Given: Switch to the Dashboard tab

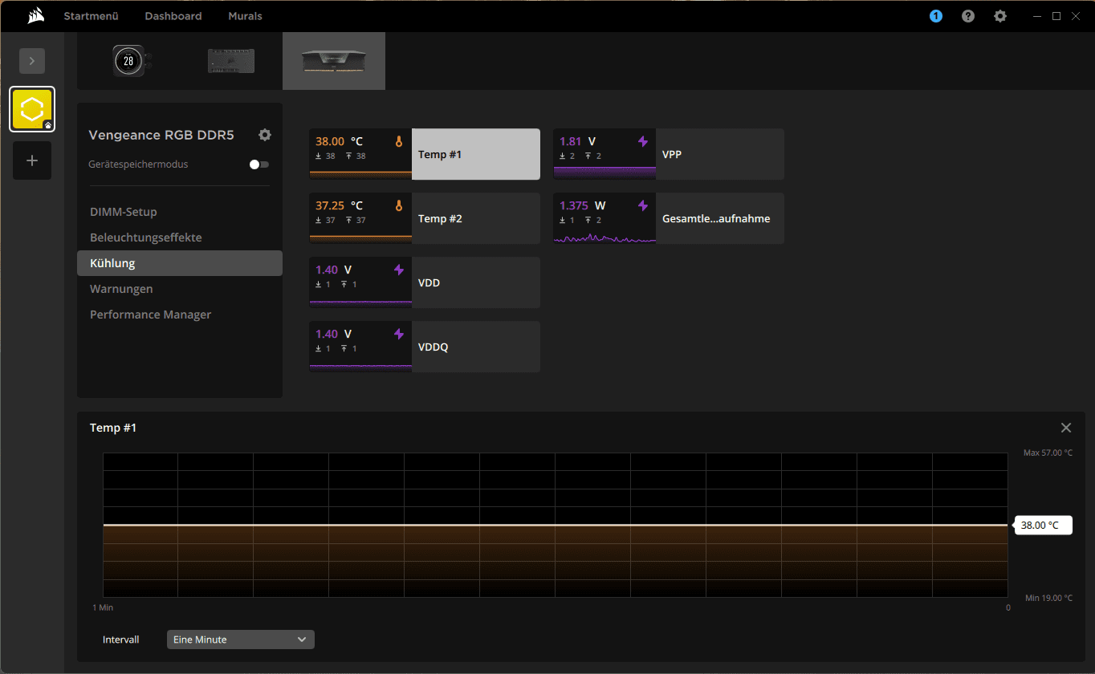Looking at the screenshot, I should tap(173, 16).
